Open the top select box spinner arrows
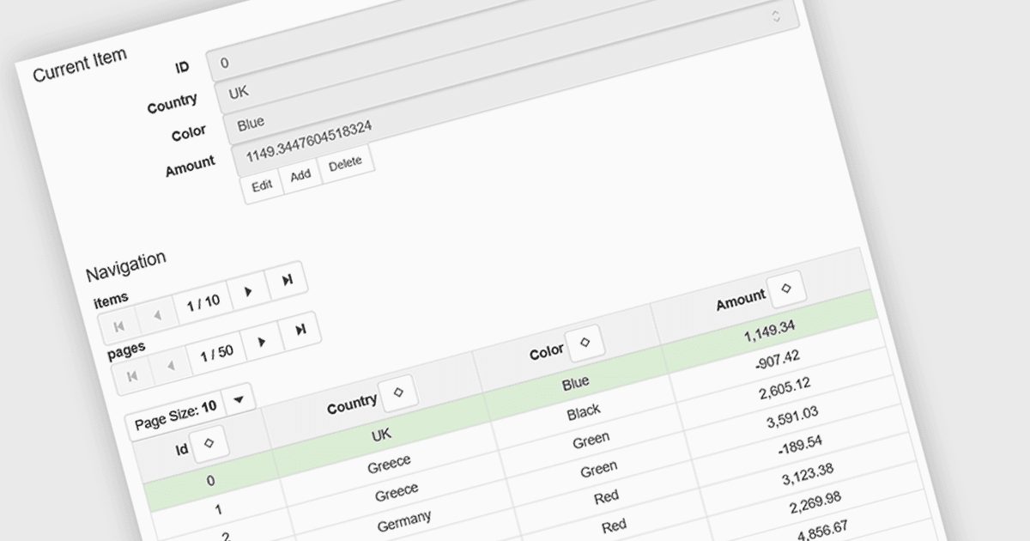The image size is (1030, 541). pos(775,16)
